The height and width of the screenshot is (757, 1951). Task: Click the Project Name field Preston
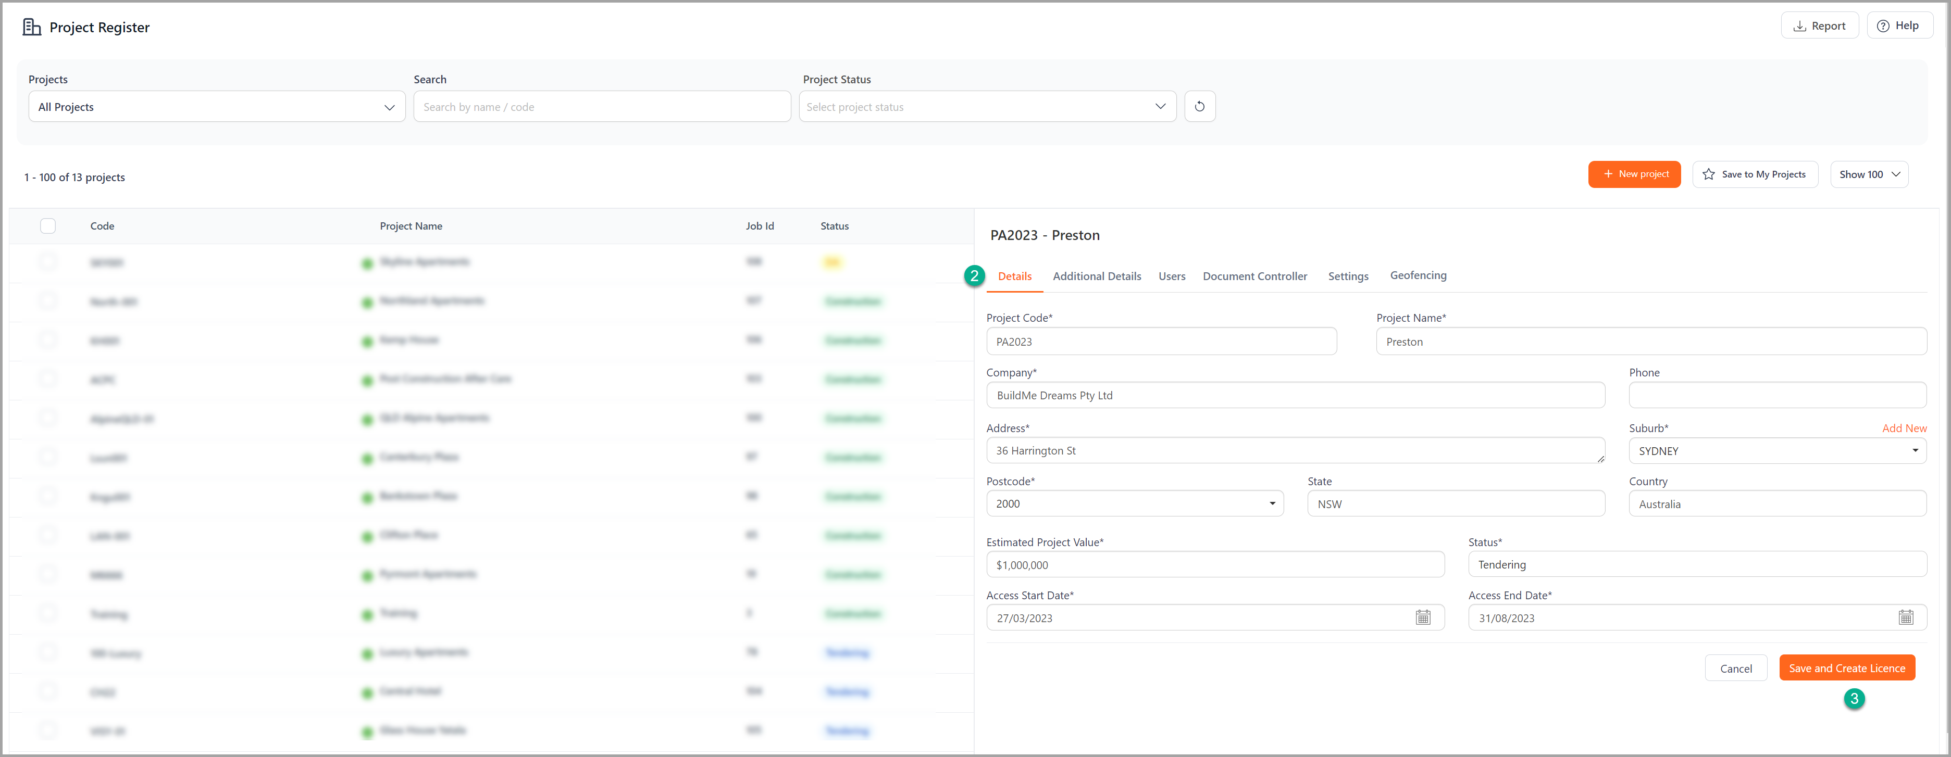pyautogui.click(x=1651, y=342)
